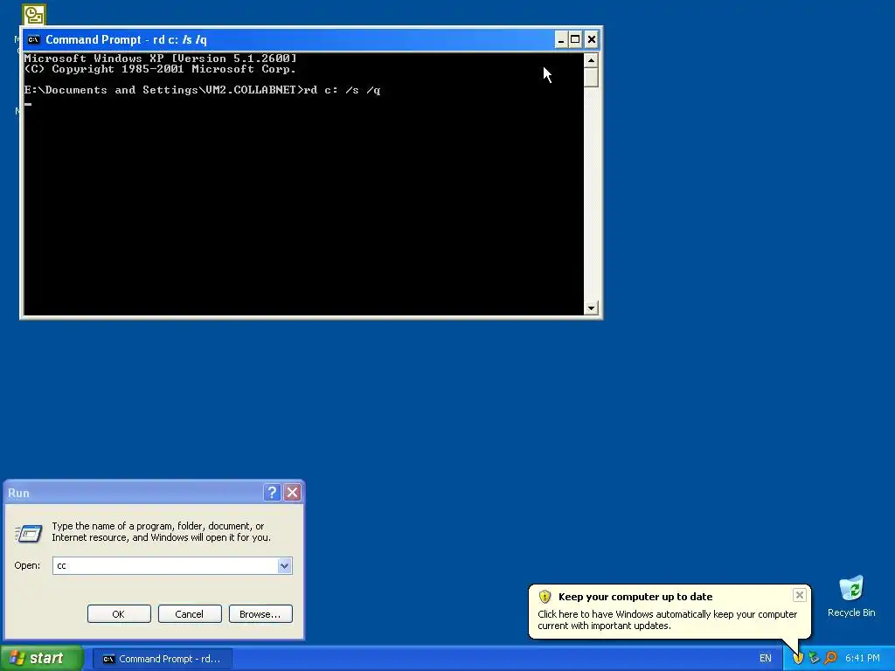Click the 'Microsoft Windows XP [Version 5.1.2600]' line

161,59
